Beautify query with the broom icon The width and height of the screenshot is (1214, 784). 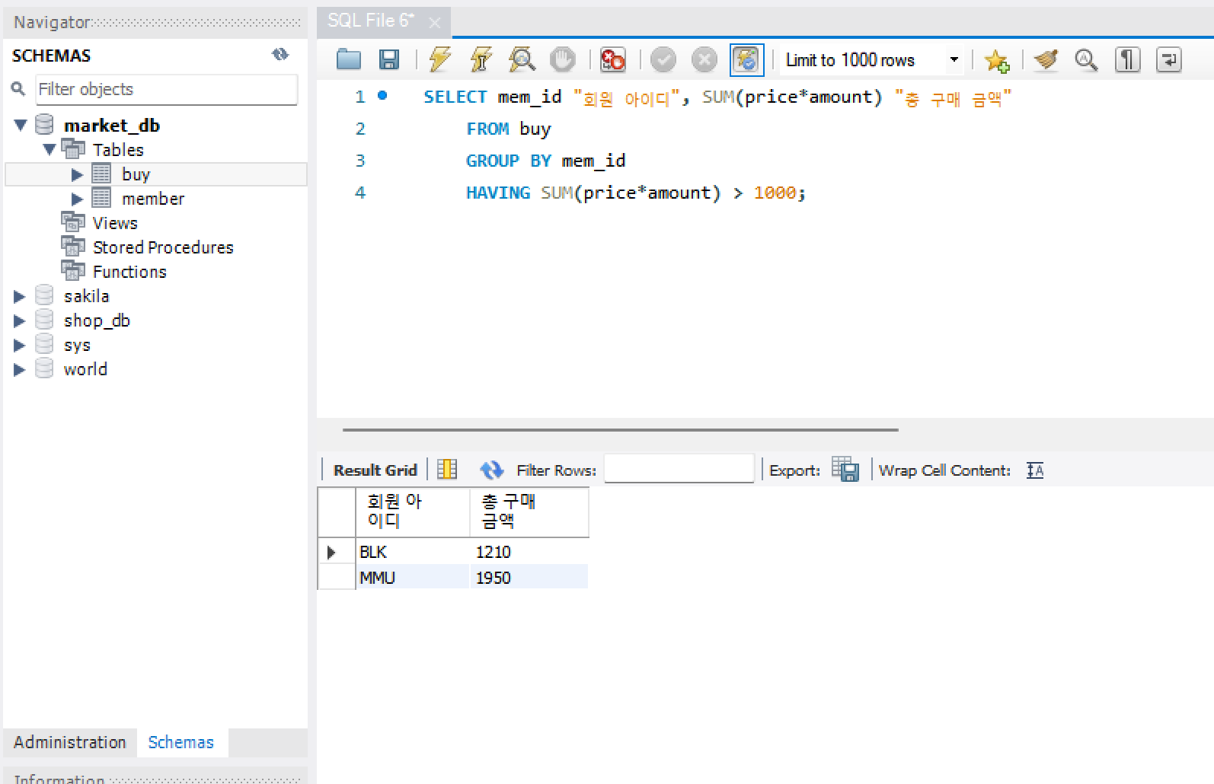(x=1046, y=59)
